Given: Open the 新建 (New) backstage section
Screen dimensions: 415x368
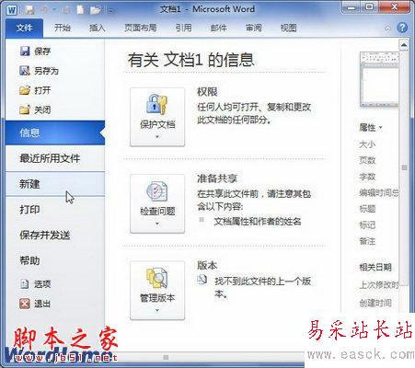Looking at the screenshot, I should [x=55, y=184].
